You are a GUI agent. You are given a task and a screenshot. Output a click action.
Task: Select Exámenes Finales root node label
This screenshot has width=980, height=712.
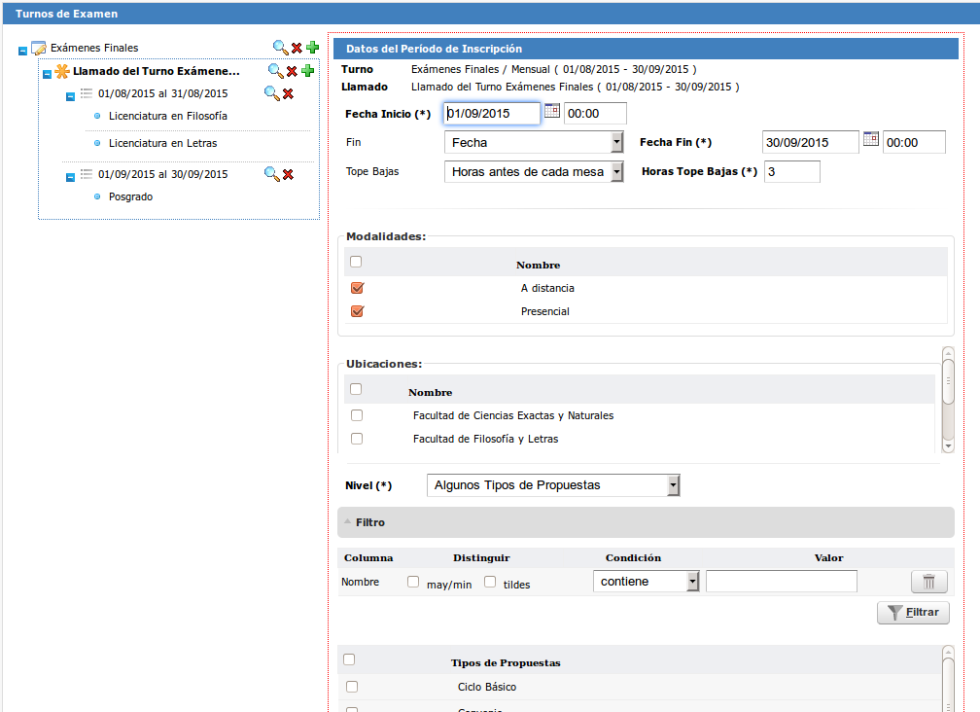pos(94,48)
